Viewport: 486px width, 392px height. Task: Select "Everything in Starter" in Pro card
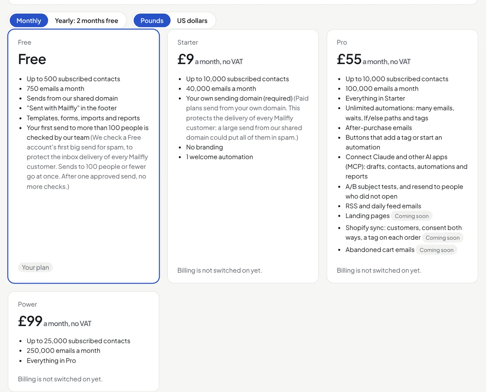tap(375, 98)
